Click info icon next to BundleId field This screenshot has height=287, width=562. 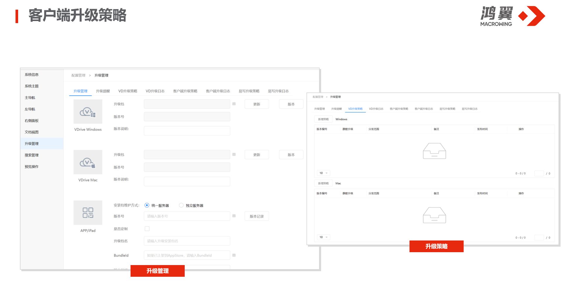234,255
